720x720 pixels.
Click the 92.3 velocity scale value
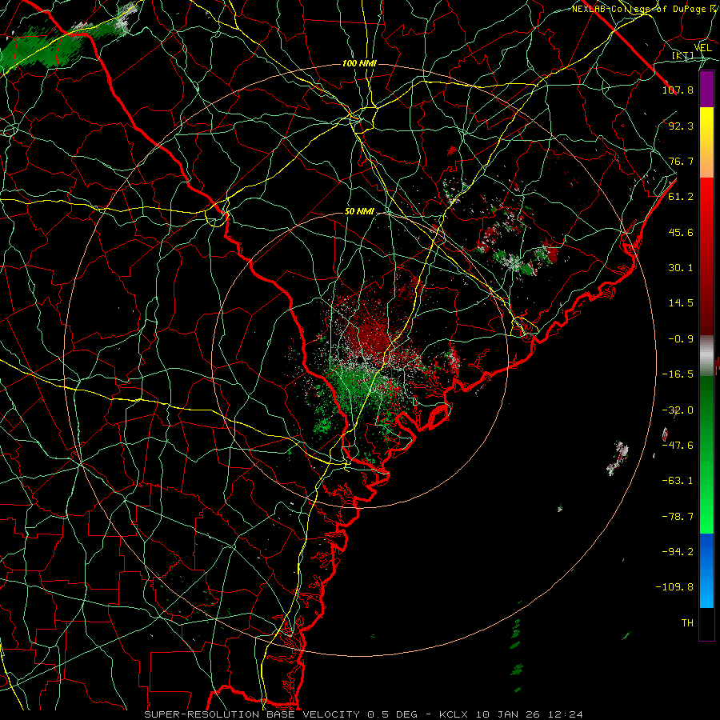(681, 126)
